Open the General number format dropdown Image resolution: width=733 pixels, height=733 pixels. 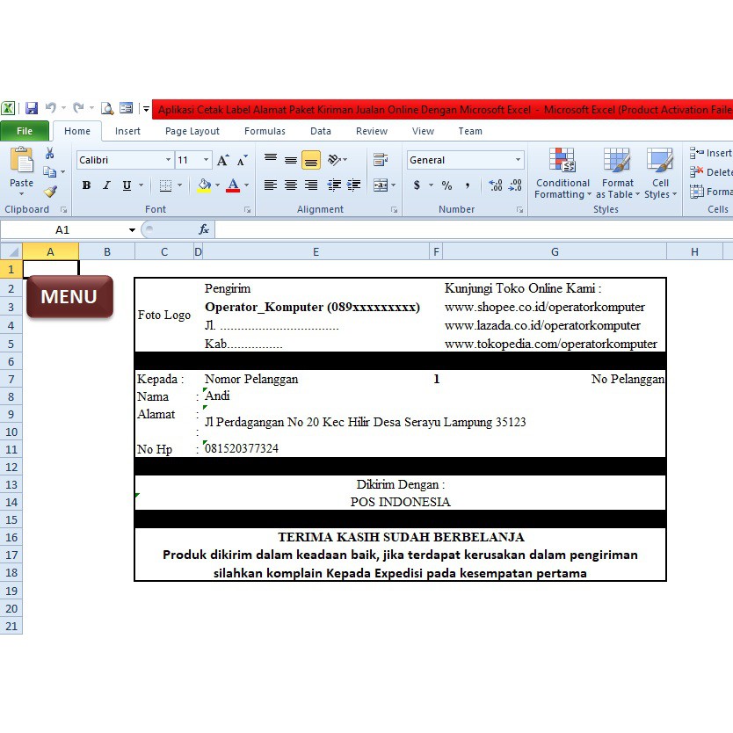click(x=518, y=160)
